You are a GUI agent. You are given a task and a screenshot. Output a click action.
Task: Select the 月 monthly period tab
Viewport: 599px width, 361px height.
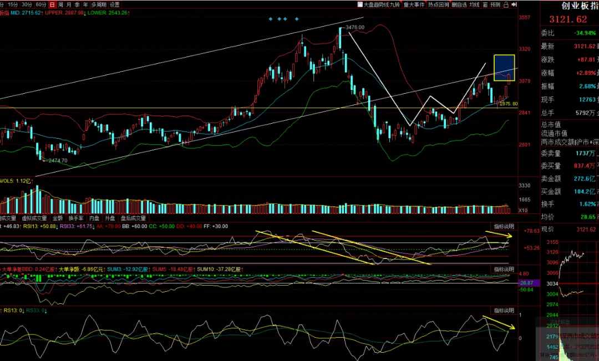coord(69,4)
